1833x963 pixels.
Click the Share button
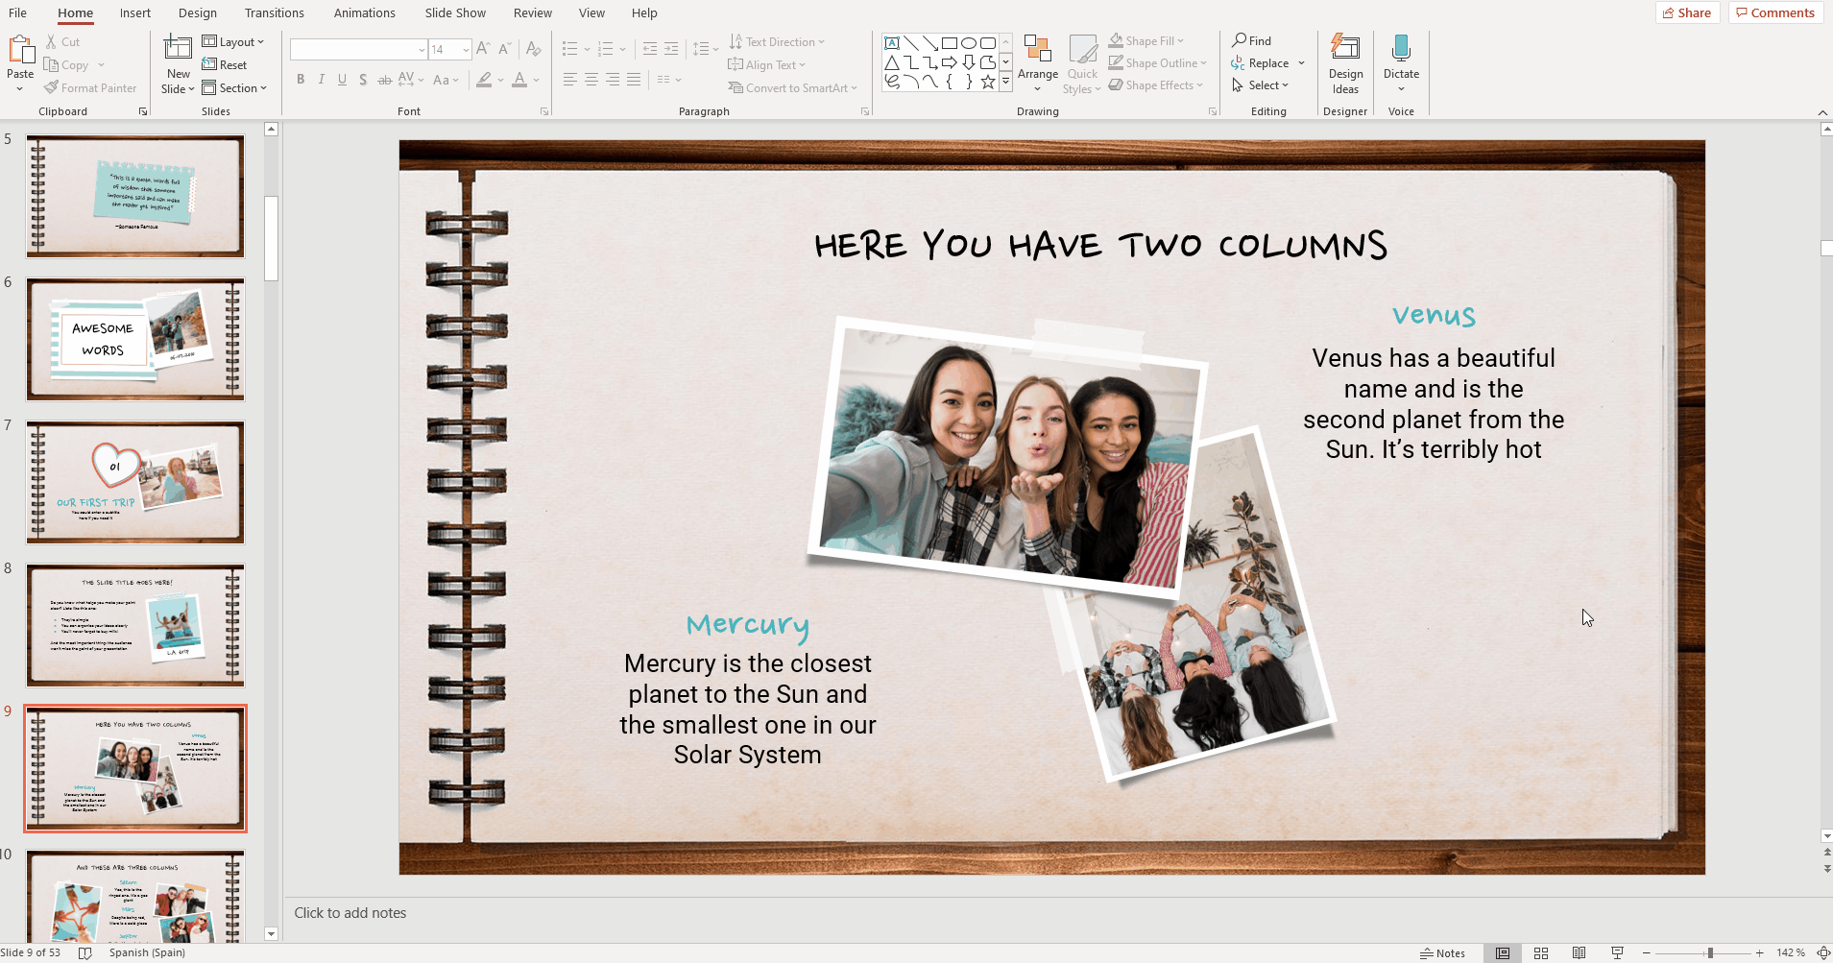(1687, 12)
